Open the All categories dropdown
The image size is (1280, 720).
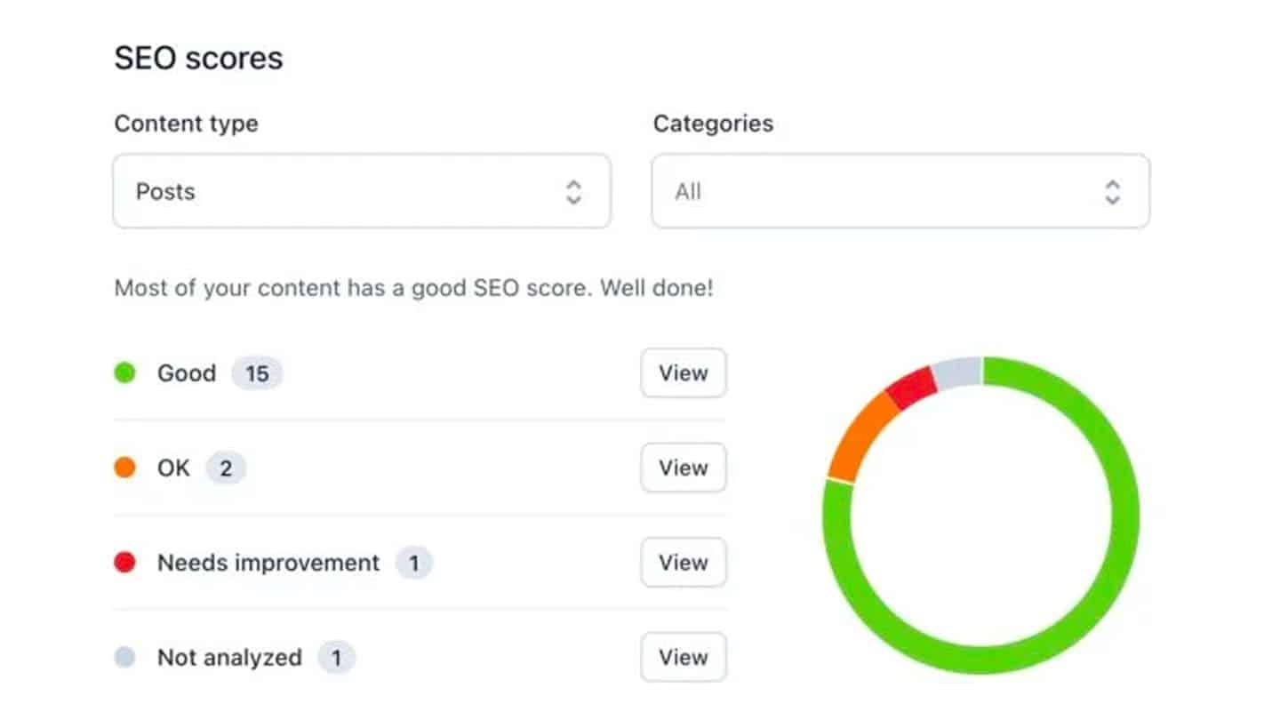click(x=900, y=191)
